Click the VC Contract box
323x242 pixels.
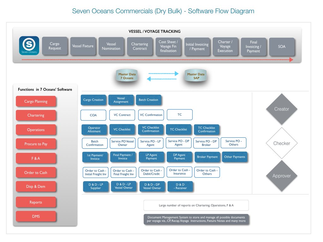pyautogui.click(x=122, y=115)
